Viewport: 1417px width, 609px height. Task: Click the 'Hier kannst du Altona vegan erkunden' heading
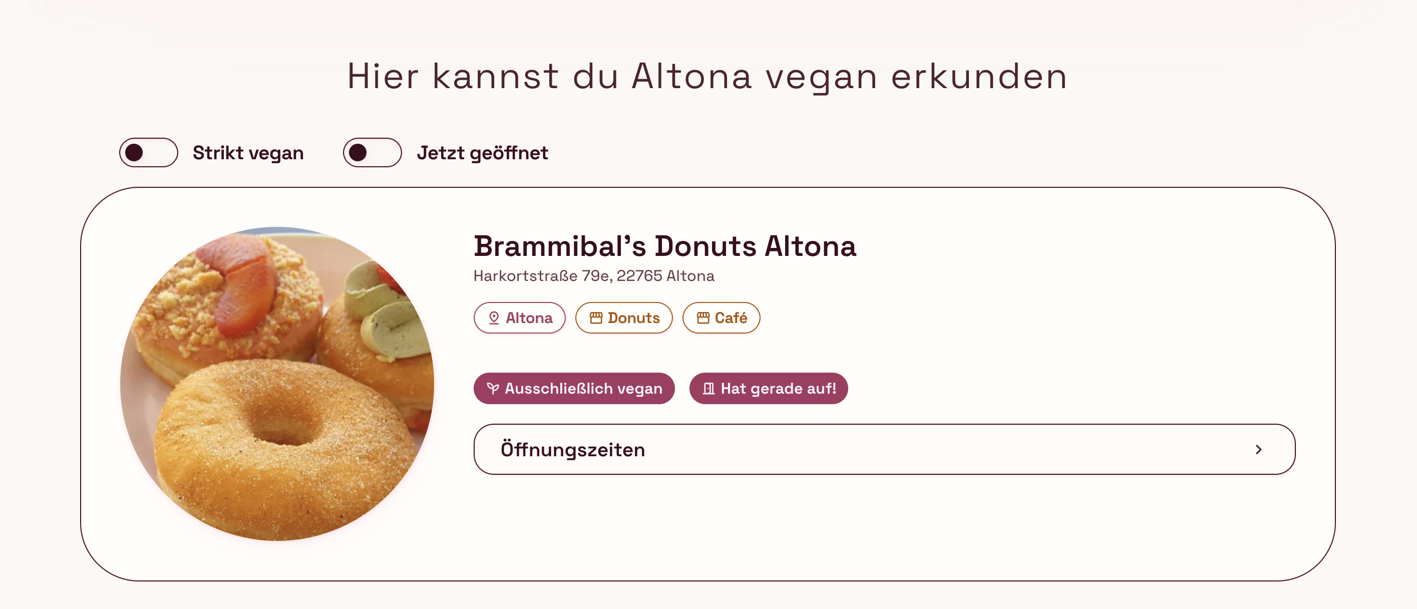click(707, 76)
